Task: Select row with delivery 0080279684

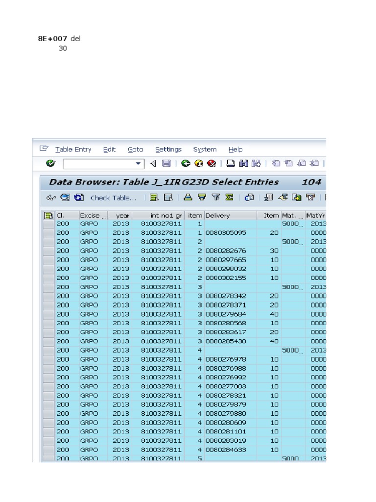Action: [48, 314]
